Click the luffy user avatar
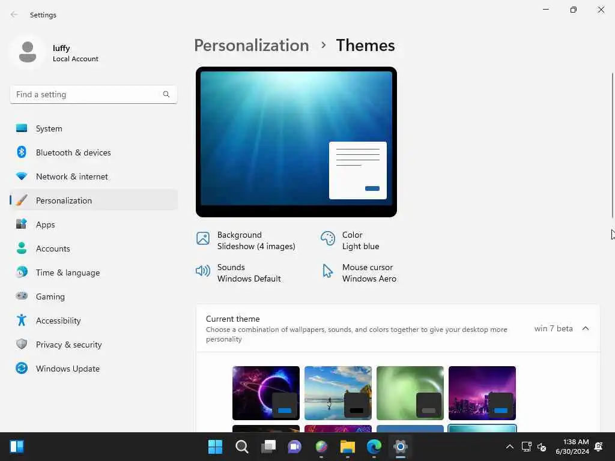The height and width of the screenshot is (461, 615). (28, 52)
